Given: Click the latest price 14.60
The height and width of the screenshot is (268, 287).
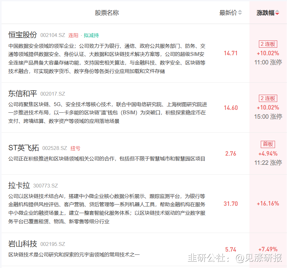Looking at the screenshot, I should [231, 108].
